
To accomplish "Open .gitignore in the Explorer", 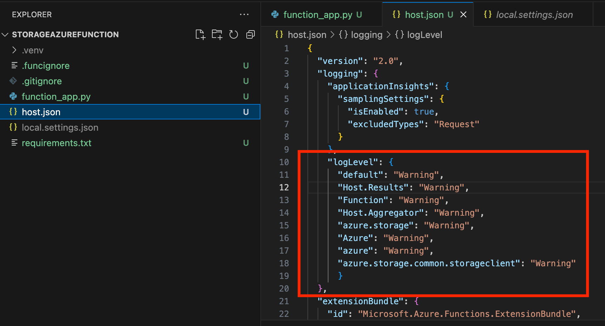I will pos(130,81).
